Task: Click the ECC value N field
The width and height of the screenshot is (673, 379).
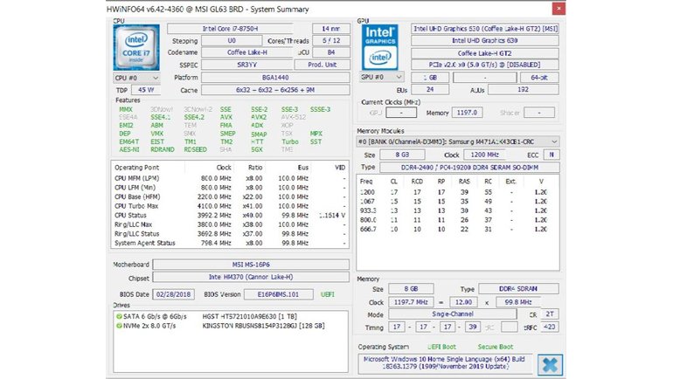Action: click(x=552, y=155)
